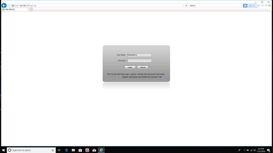Open File Explorer from the taskbar

73,150
